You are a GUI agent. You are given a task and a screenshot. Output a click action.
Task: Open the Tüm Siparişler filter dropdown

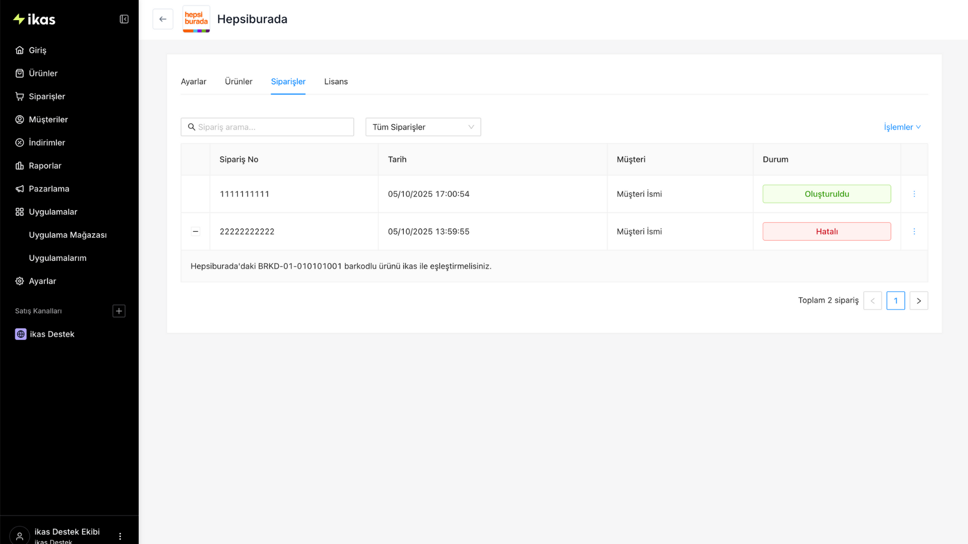click(423, 127)
